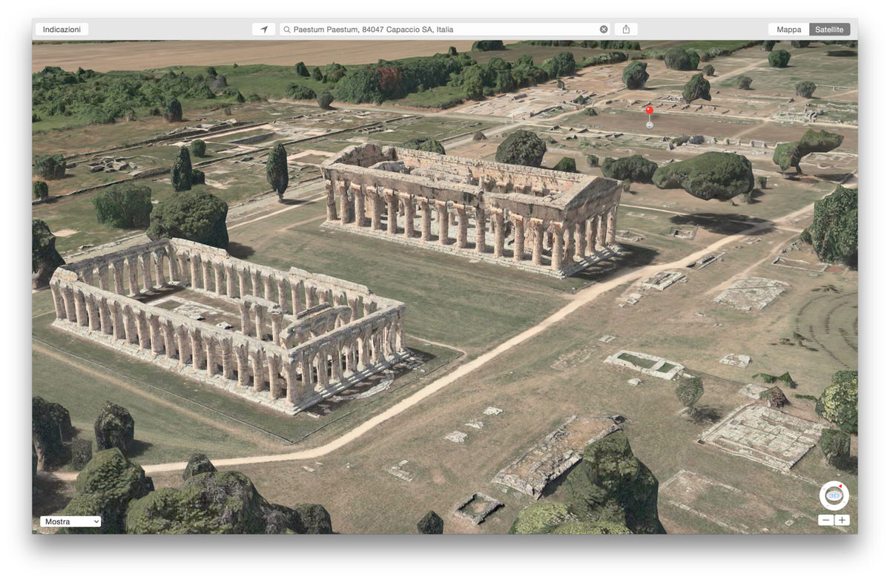Click the magnifying glass search icon
The height and width of the screenshot is (580, 890).
coord(287,30)
